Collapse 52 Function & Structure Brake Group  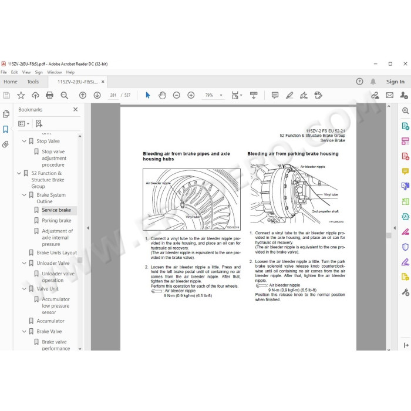pos(19,173)
